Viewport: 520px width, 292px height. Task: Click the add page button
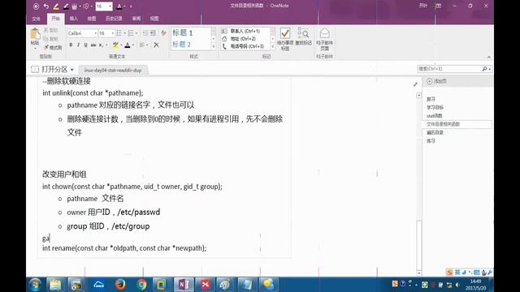coord(436,81)
